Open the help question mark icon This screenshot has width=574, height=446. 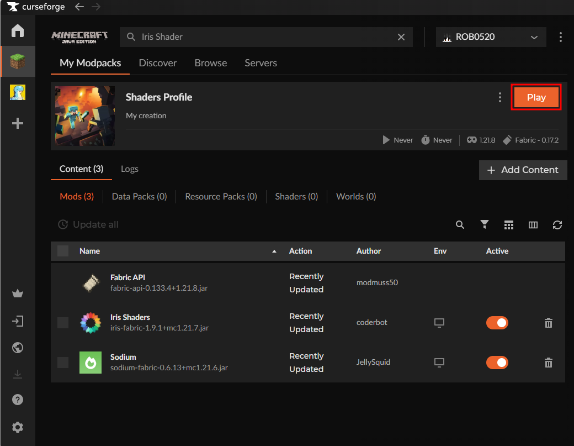(x=18, y=400)
